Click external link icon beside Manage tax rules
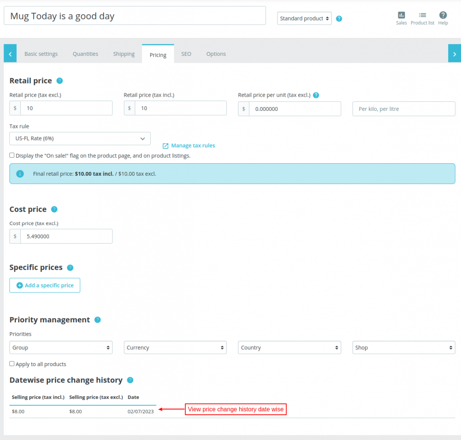The image size is (461, 440). click(166, 146)
